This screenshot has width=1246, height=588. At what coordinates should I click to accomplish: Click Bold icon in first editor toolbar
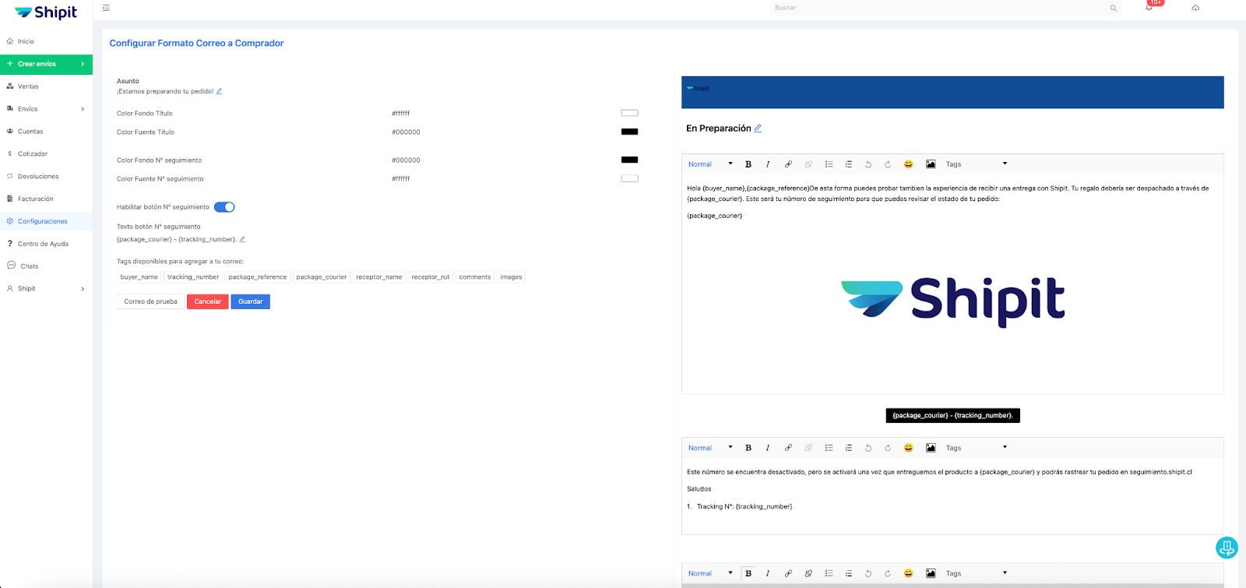(748, 164)
